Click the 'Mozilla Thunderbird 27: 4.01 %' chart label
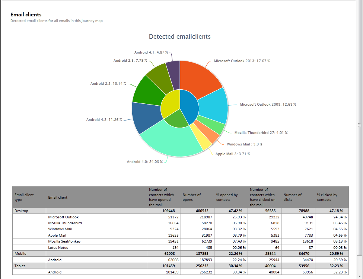Viewport: 363px width, 279px height. tap(261, 133)
